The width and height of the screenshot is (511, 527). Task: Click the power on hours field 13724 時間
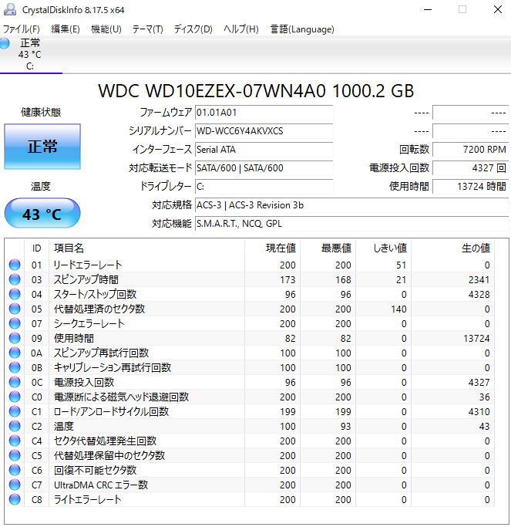[470, 186]
